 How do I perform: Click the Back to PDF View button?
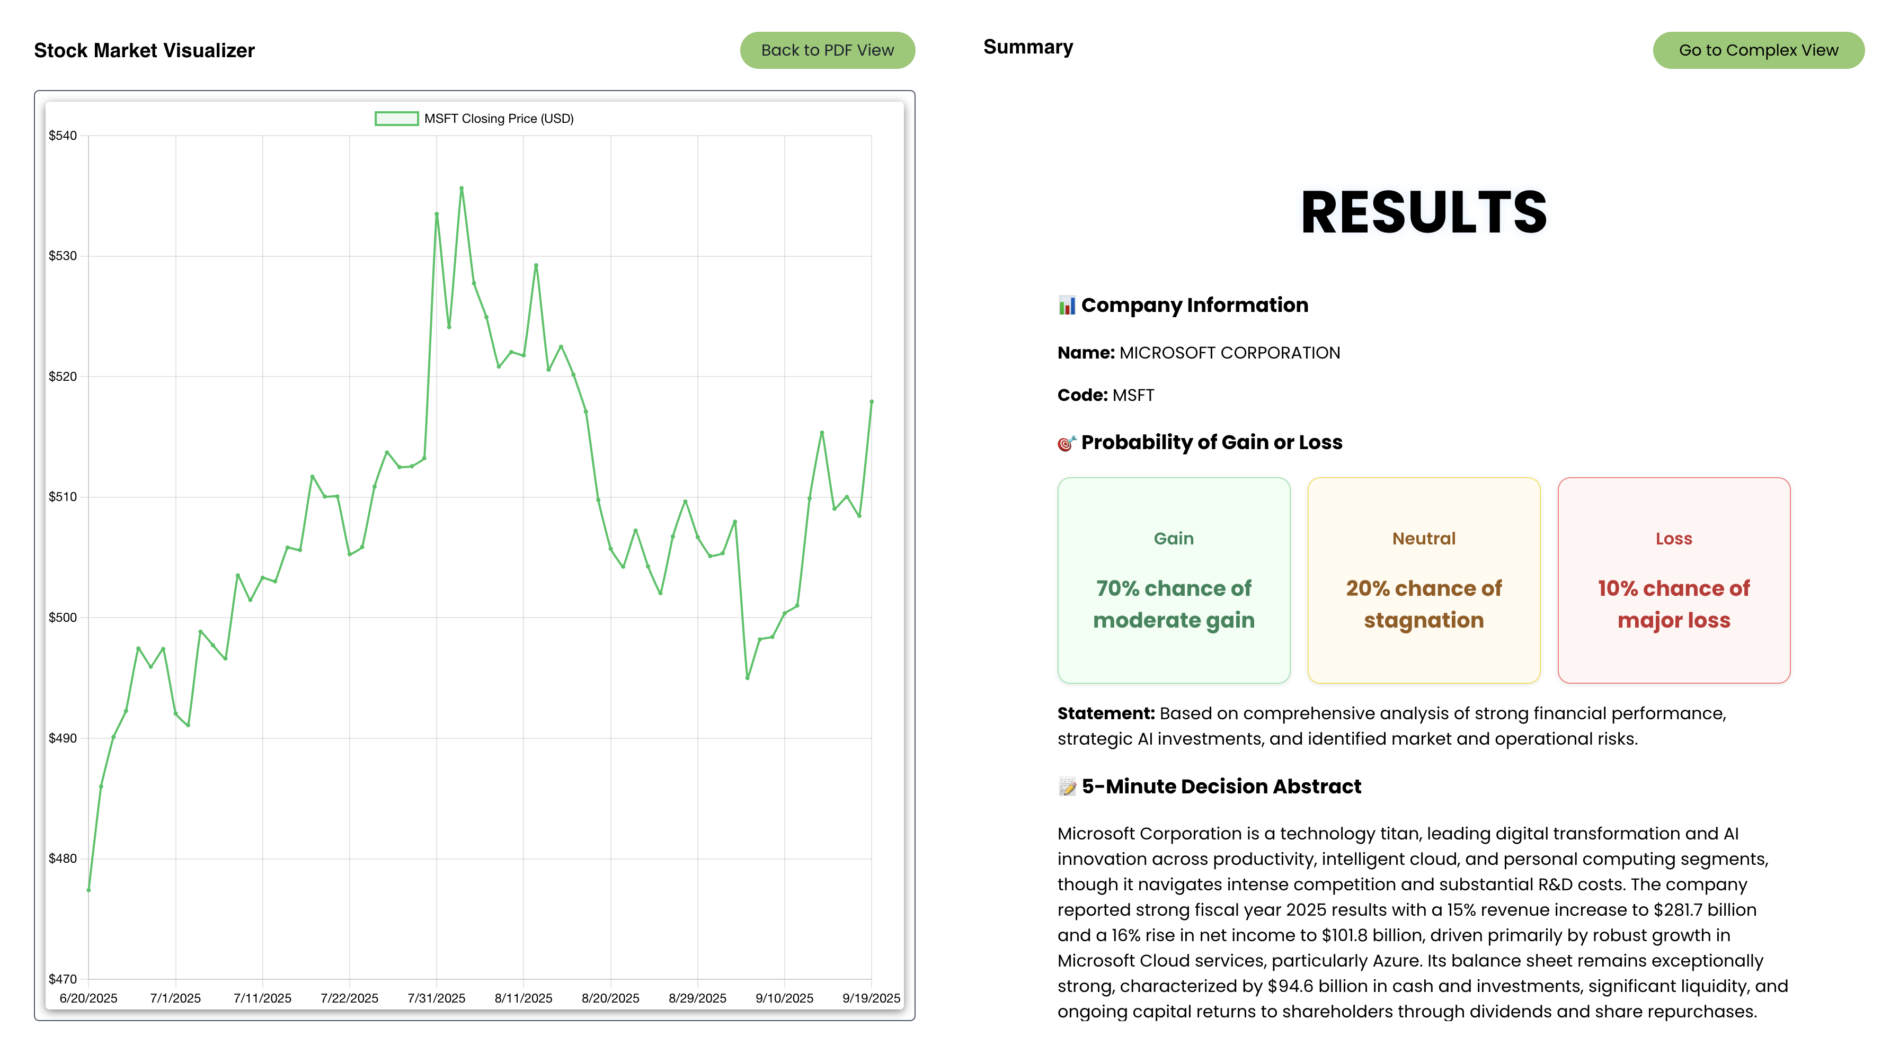click(827, 50)
